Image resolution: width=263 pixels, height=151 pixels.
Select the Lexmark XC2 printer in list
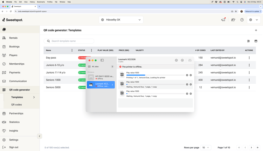point(101,85)
